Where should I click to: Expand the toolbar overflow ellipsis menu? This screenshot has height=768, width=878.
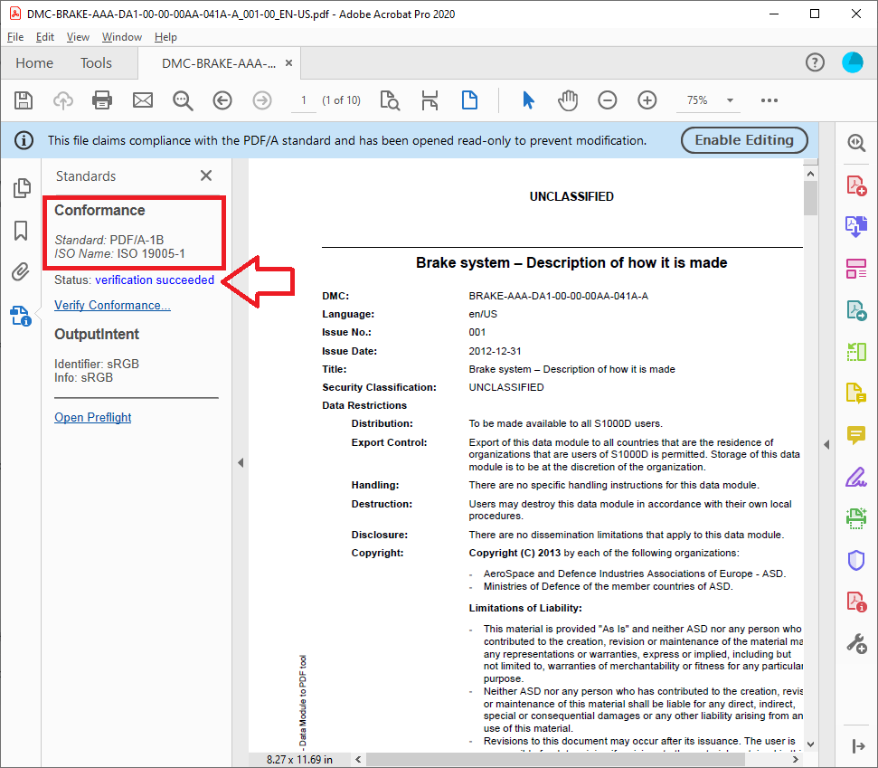click(769, 100)
